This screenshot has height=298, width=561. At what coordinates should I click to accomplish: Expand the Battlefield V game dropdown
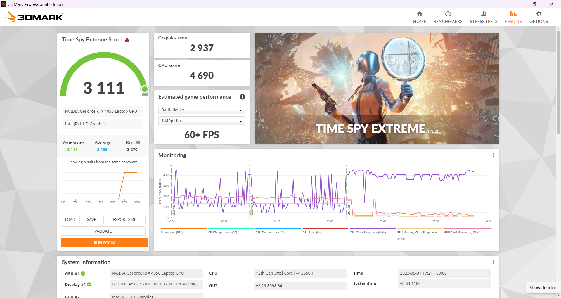pyautogui.click(x=202, y=110)
